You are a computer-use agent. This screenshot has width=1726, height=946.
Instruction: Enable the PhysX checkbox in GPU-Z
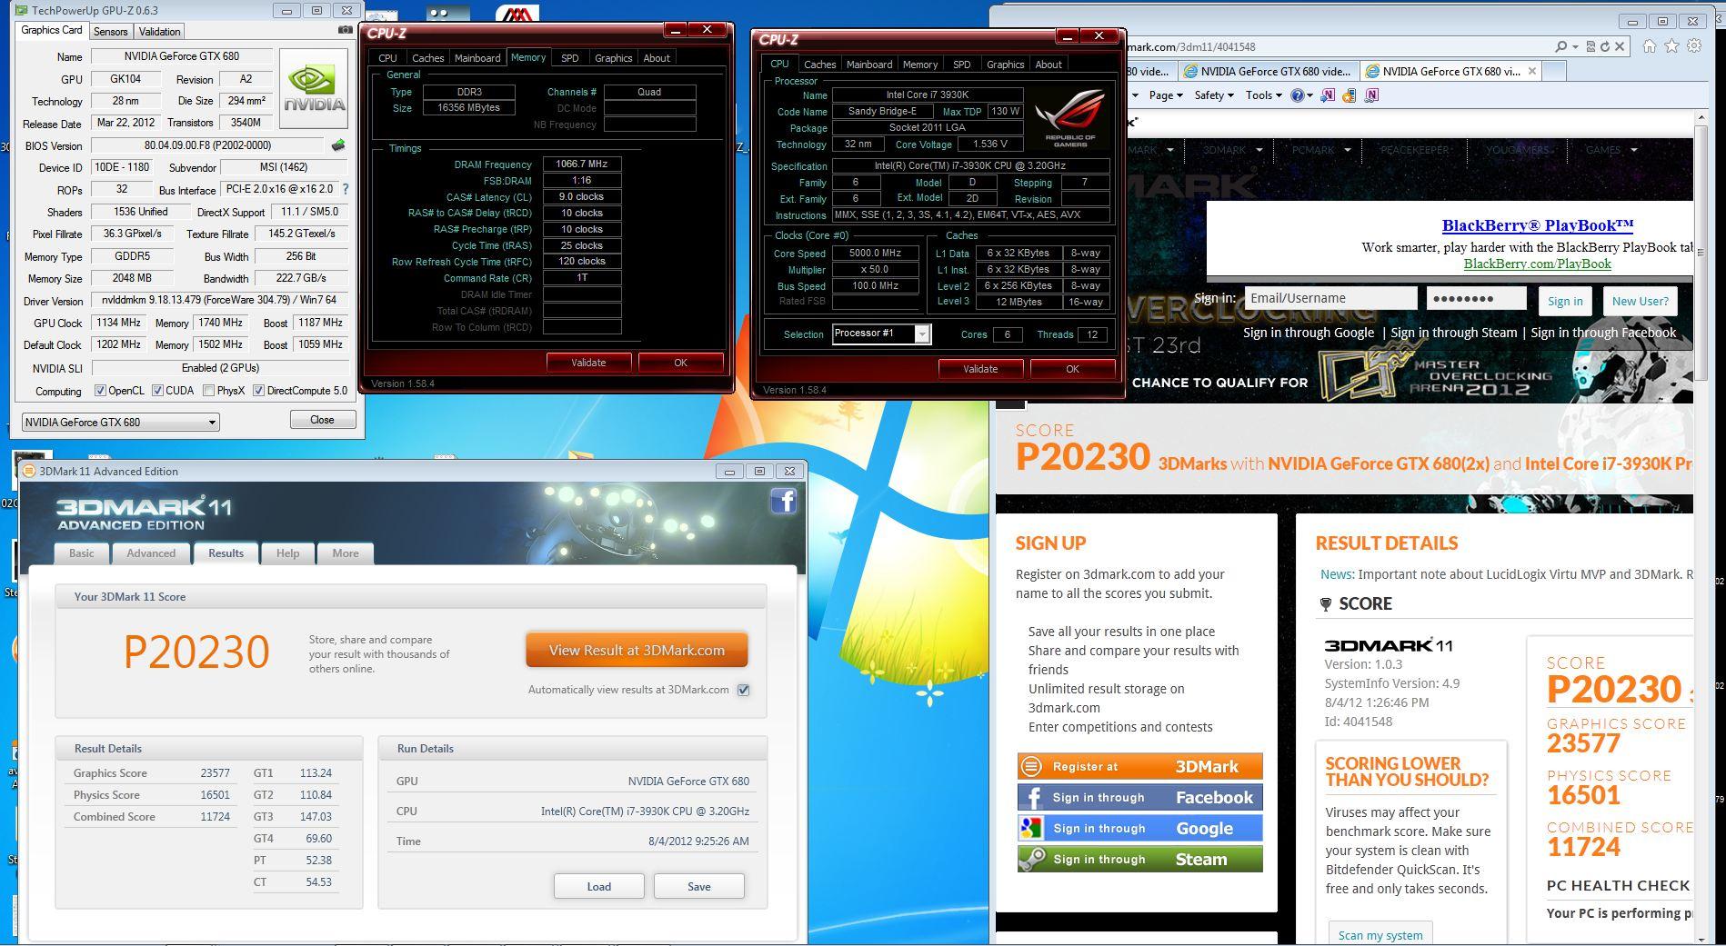(x=209, y=391)
